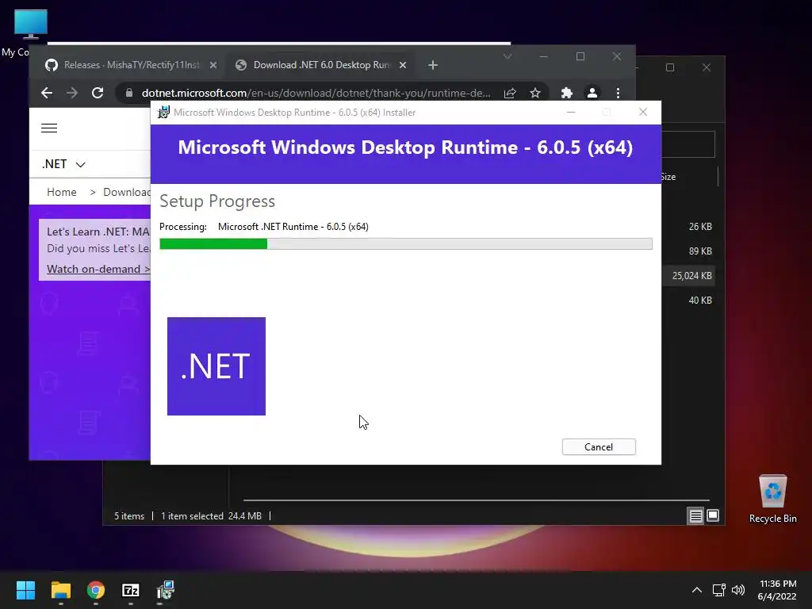
Task: Switch Explorer to details view
Action: (x=695, y=515)
